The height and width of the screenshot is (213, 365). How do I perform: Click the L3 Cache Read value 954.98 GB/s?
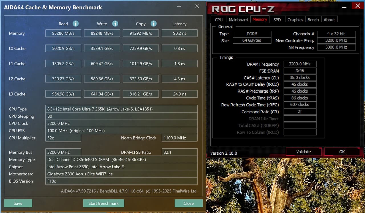63,94
